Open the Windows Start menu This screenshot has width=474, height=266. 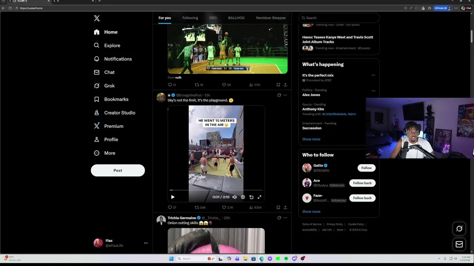tap(171, 259)
